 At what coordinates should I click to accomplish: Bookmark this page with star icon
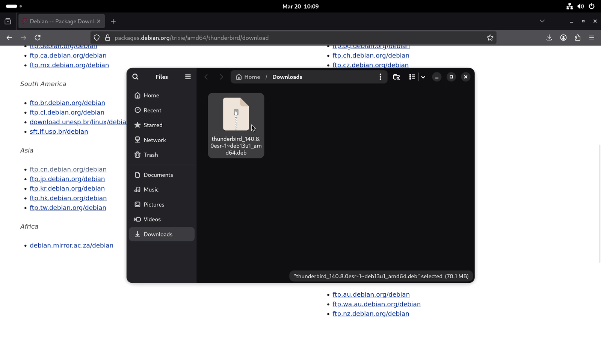click(x=490, y=38)
